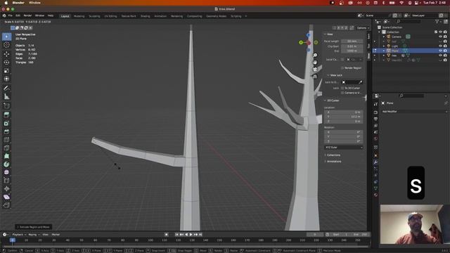Pick the Loop Cut tool
Viewport: 450px width, 253px height.
[x=6, y=140]
